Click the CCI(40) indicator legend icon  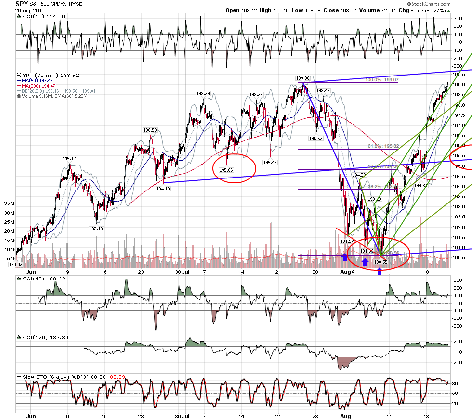19,279
